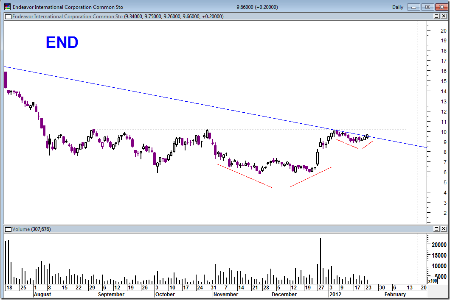Click the application icon in title bar
The width and height of the screenshot is (450, 300).
click(x=8, y=7)
